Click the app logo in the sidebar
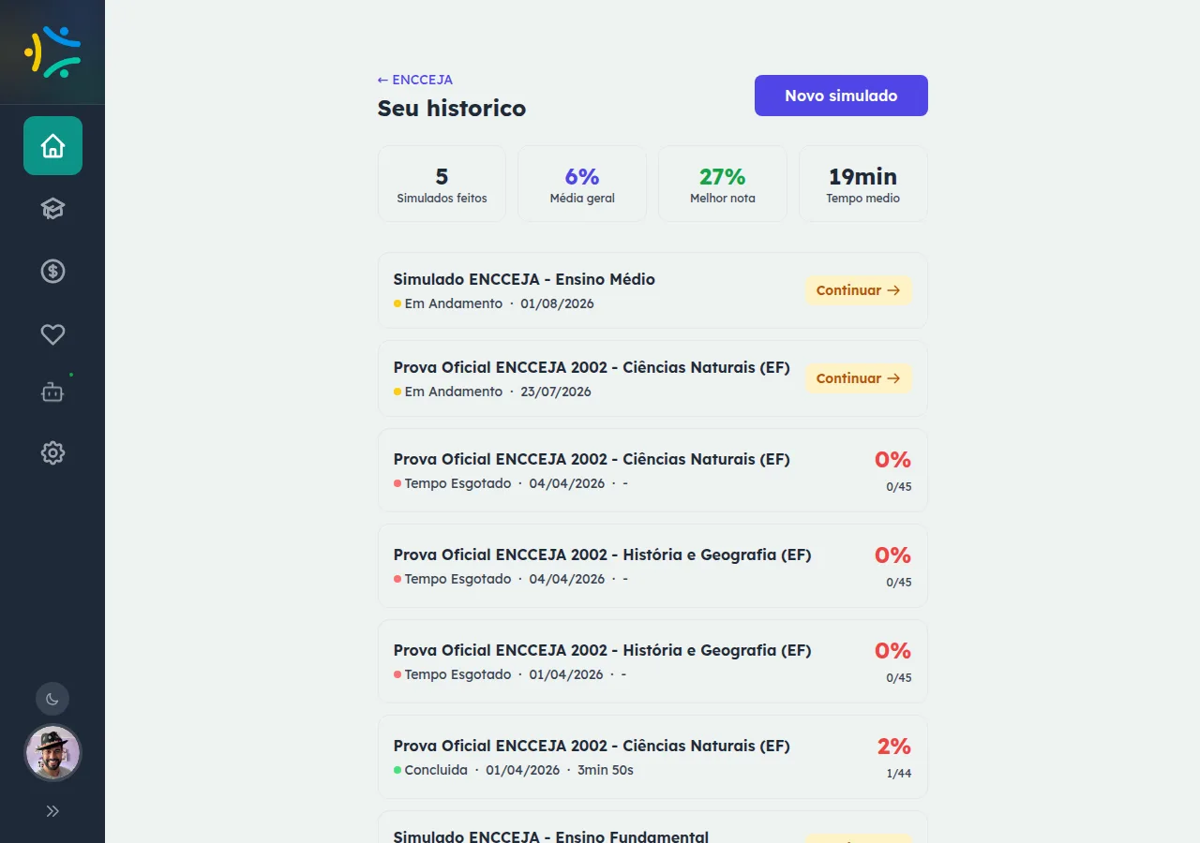This screenshot has width=1200, height=843. click(x=52, y=52)
